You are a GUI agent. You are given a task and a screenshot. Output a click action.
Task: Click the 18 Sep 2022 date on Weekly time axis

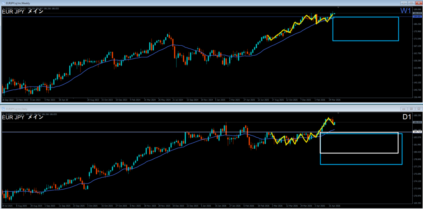7,100
